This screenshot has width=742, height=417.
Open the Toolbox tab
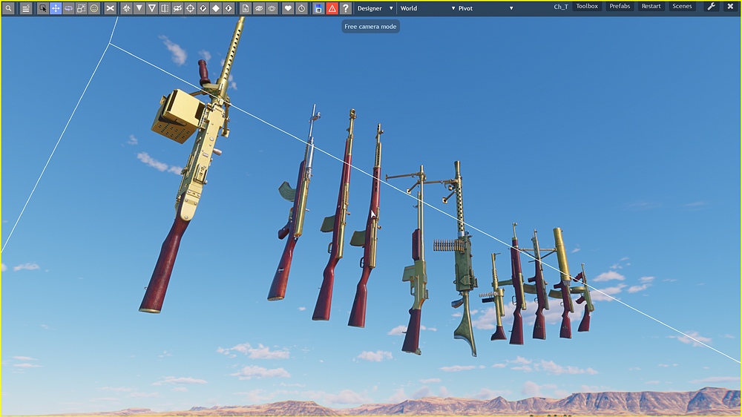pos(587,6)
